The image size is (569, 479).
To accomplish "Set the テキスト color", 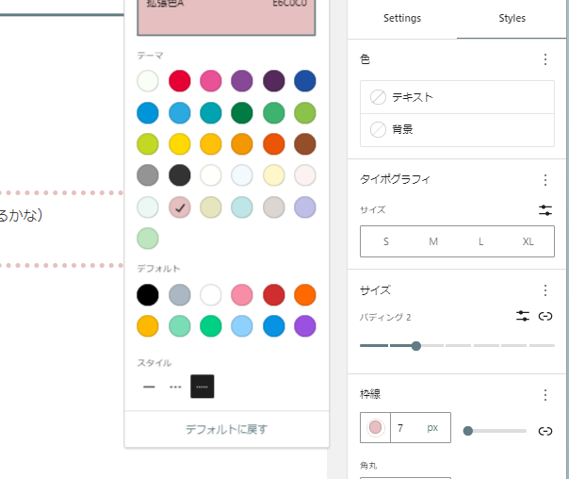I will (x=457, y=97).
